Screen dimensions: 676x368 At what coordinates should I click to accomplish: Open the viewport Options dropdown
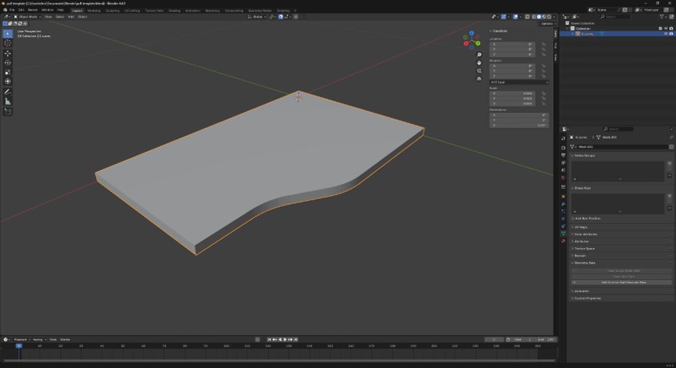click(548, 24)
